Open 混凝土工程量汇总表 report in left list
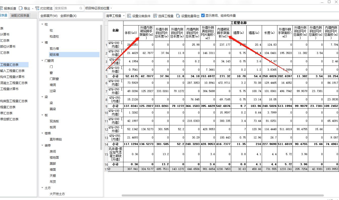This screenshot has width=339, height=200. (x=14, y=83)
